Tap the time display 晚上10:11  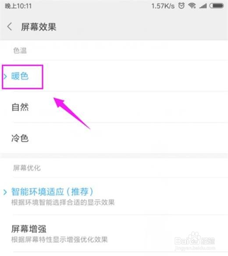pyautogui.click(x=18, y=6)
